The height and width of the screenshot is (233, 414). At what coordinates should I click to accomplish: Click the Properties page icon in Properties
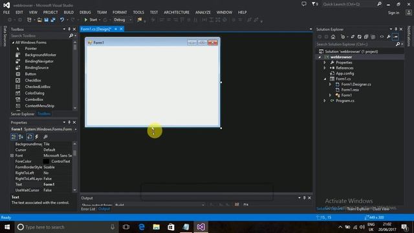point(30,137)
